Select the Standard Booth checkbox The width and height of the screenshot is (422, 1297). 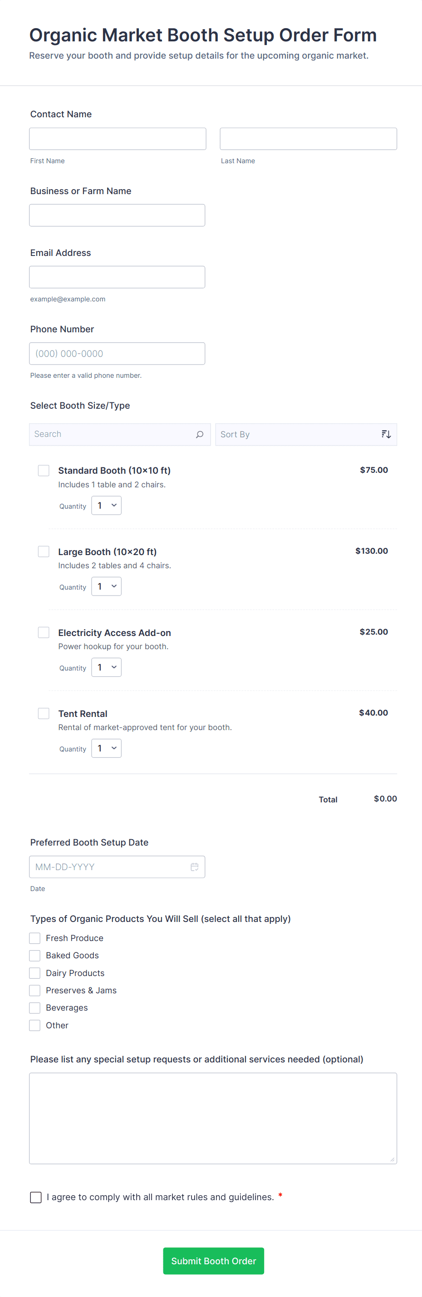(44, 470)
